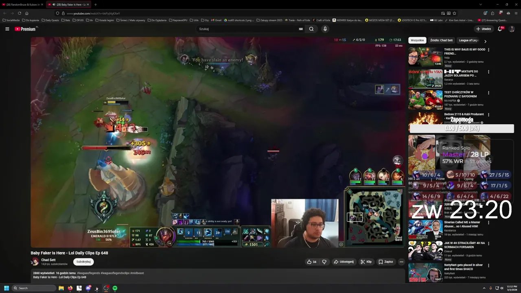Select the Źródło: Chad Sett chip

[441, 40]
